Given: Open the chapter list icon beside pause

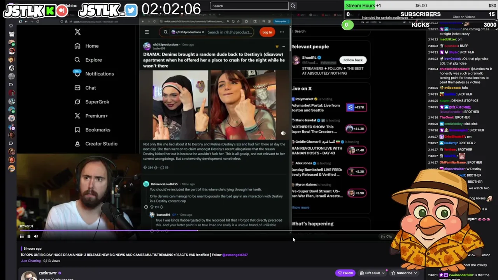Looking at the screenshot, I should tap(22, 236).
